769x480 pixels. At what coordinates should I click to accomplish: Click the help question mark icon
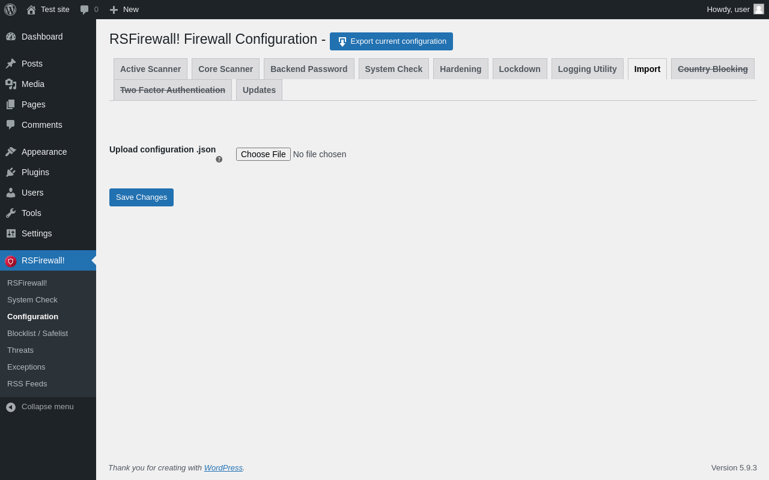tap(219, 159)
